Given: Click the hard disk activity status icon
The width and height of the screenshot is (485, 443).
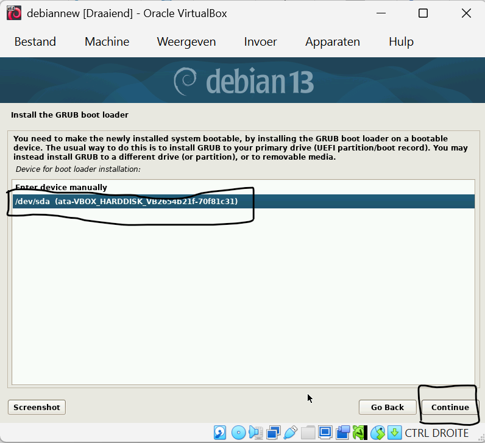Looking at the screenshot, I should (x=220, y=433).
